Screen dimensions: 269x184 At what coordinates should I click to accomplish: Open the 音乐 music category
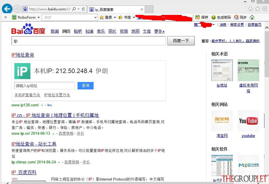(x=101, y=31)
